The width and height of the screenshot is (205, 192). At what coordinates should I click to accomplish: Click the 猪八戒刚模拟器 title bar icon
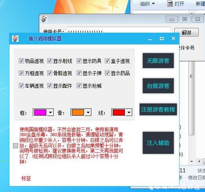[15, 39]
